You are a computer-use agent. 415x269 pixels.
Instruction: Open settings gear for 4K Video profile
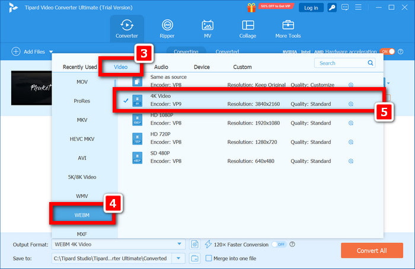pyautogui.click(x=351, y=104)
